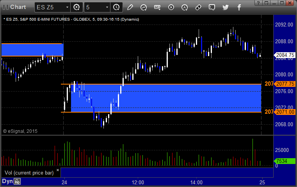Select the lower orange line at 2071.00

click(161, 112)
